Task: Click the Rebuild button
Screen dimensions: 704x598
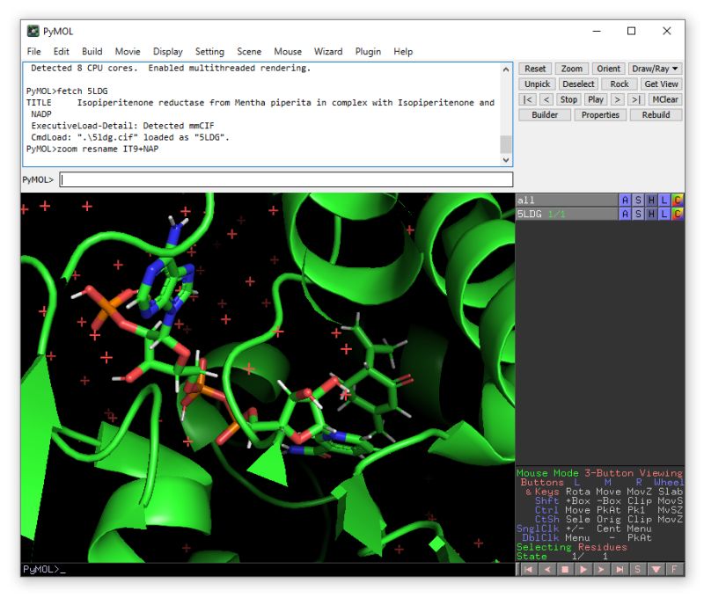Action: (x=656, y=115)
